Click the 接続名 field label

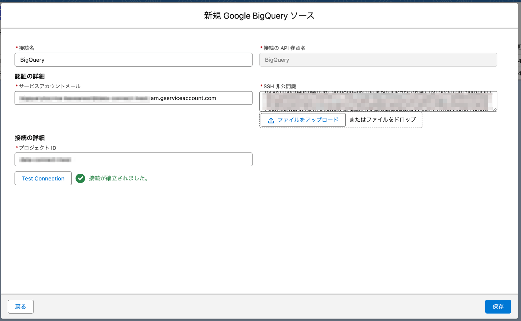coord(26,48)
